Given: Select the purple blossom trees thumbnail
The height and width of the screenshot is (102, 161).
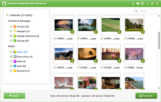Looking at the screenshot, I should tap(134, 54).
